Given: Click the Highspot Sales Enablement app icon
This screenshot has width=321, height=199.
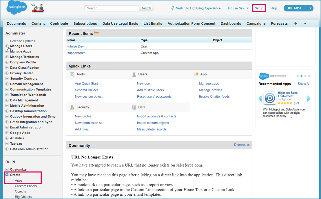Looking at the screenshot, I should point(270,98).
